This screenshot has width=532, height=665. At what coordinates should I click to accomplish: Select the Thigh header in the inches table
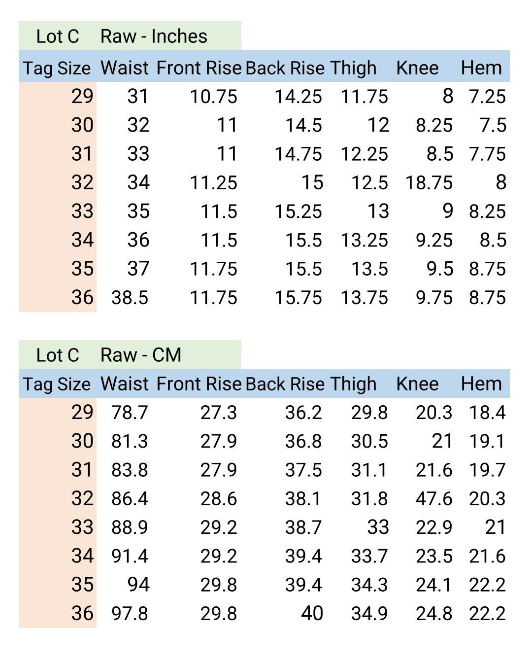(x=353, y=68)
